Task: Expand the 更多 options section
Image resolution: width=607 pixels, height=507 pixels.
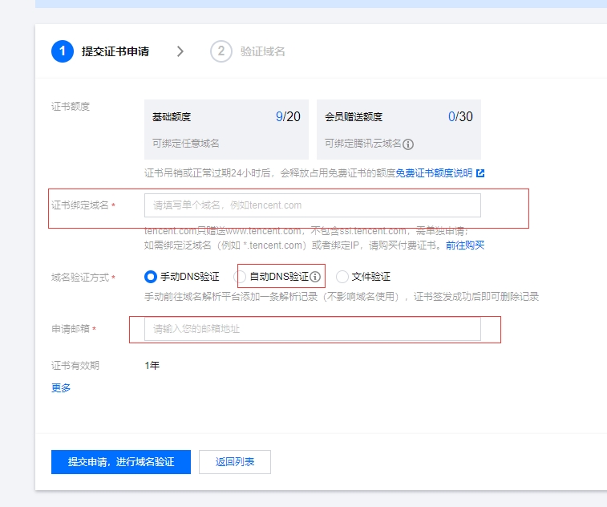Action: [x=61, y=387]
